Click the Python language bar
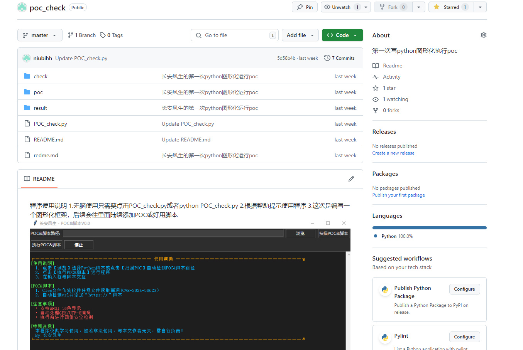523x350 pixels. pyautogui.click(x=429, y=228)
